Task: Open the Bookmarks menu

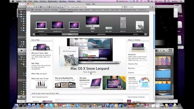Action: click(x=52, y=1)
